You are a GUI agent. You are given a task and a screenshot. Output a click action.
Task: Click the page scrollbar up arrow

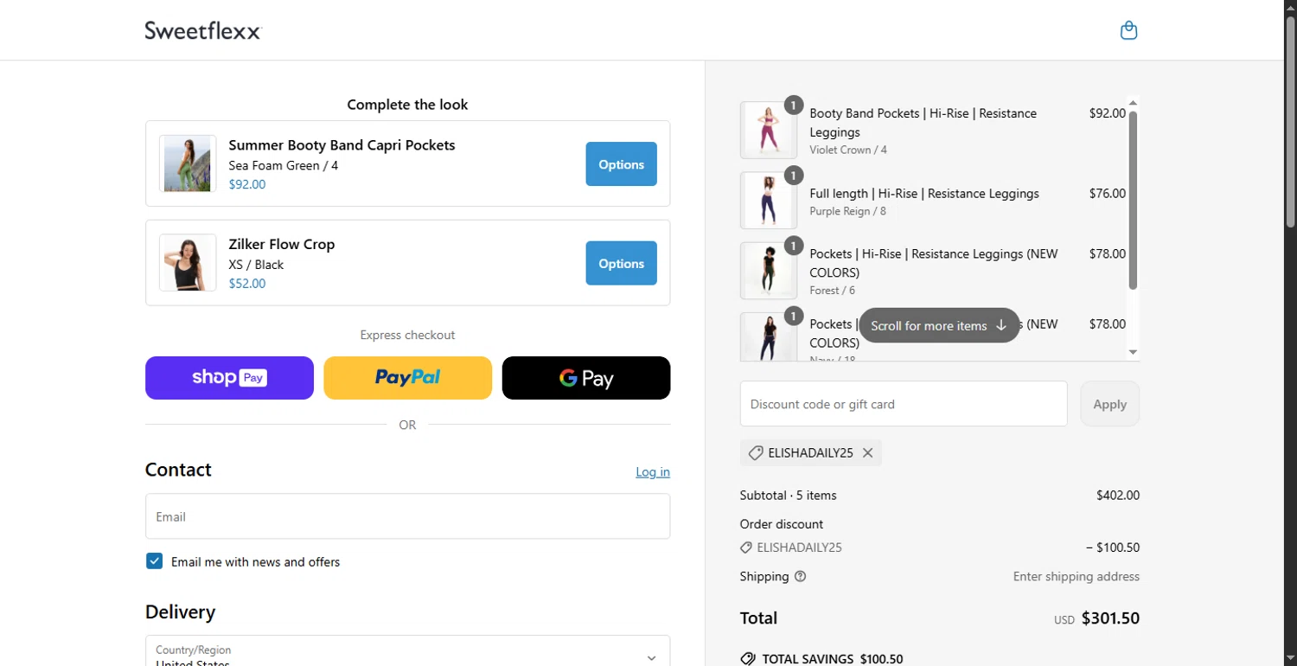point(1290,6)
